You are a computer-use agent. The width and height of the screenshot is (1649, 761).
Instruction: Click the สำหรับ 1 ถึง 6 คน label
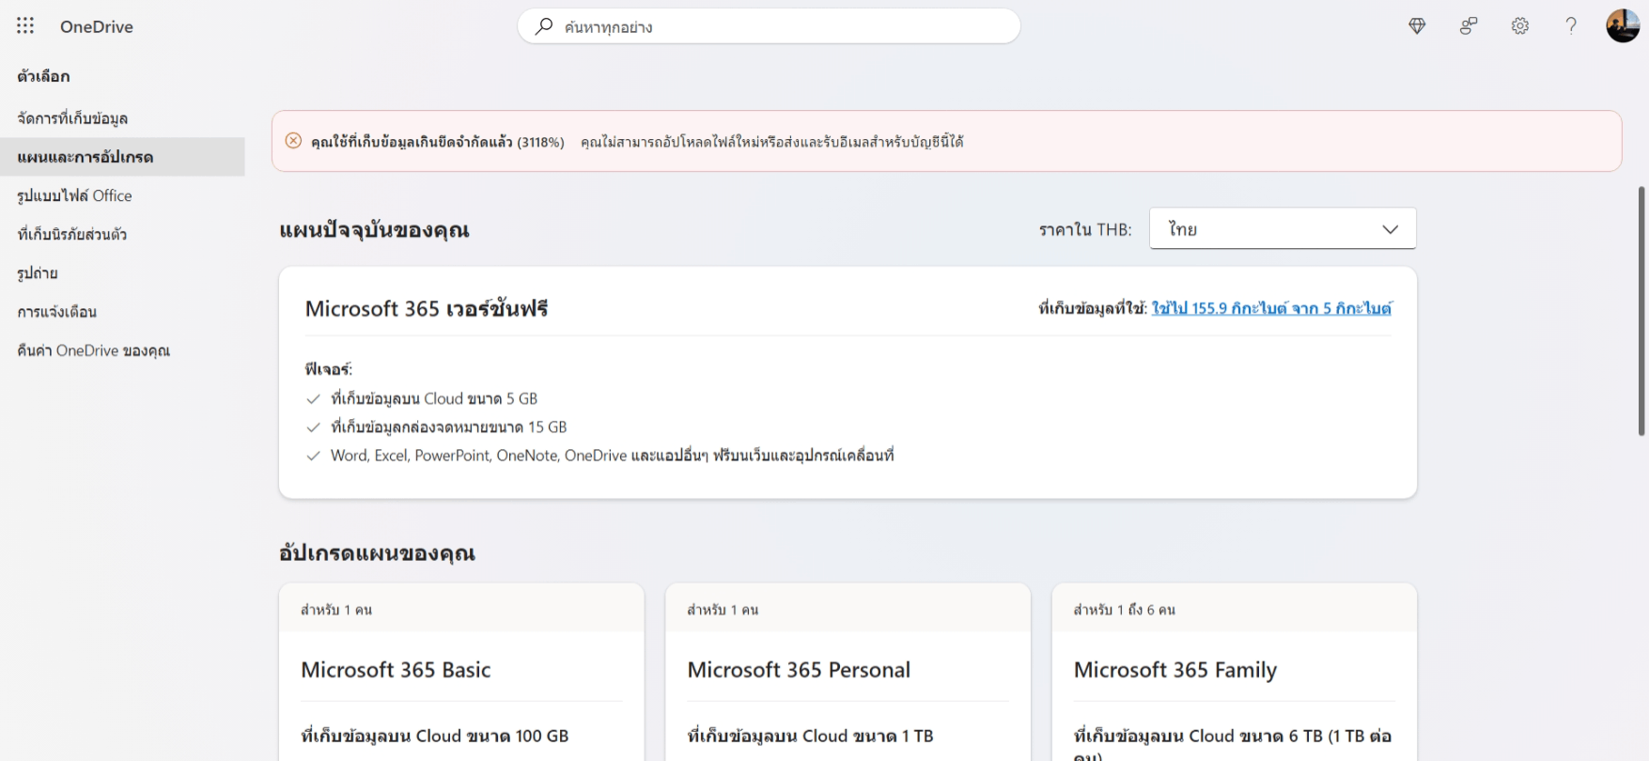(1125, 610)
